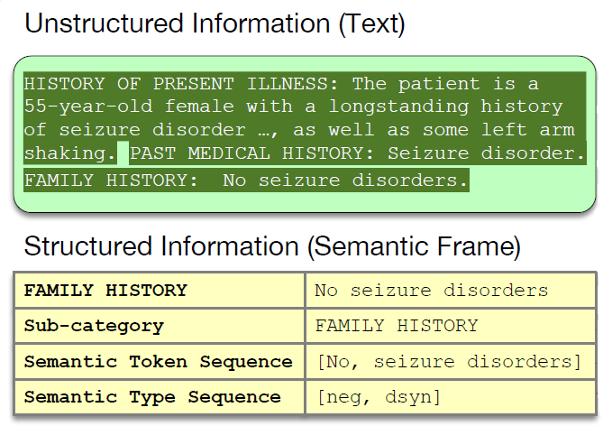Select the 'Sub-category' row label
This screenshot has width=603, height=426.
(94, 326)
